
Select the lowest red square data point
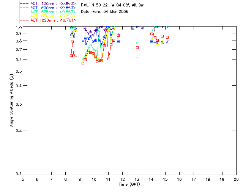[83, 63]
